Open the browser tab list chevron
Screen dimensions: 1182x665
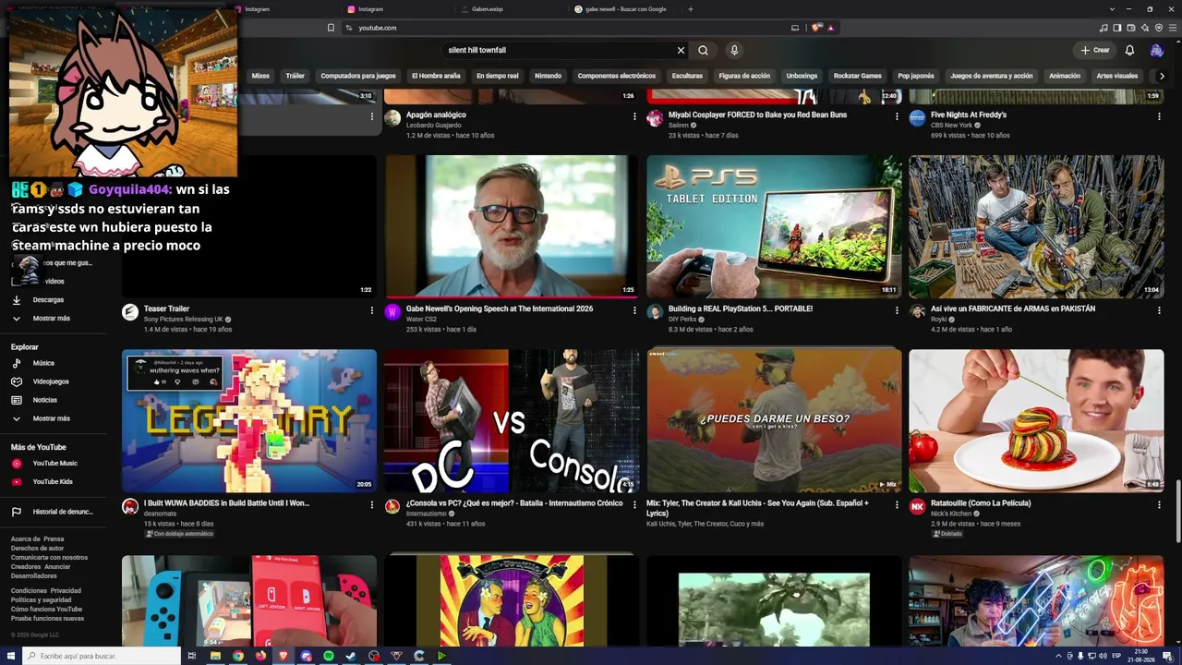pyautogui.click(x=1113, y=9)
